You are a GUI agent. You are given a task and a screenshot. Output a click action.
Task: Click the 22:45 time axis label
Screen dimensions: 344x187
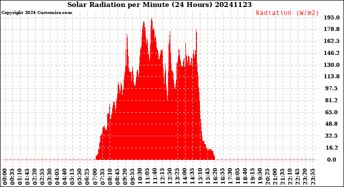point(298,177)
